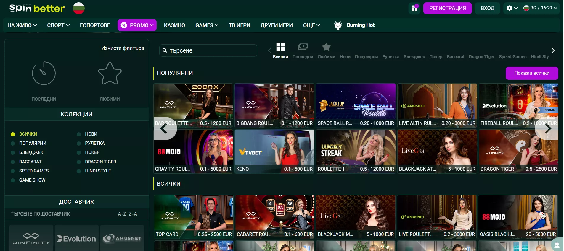Expand the PROMO dropdown menu

pos(137,25)
